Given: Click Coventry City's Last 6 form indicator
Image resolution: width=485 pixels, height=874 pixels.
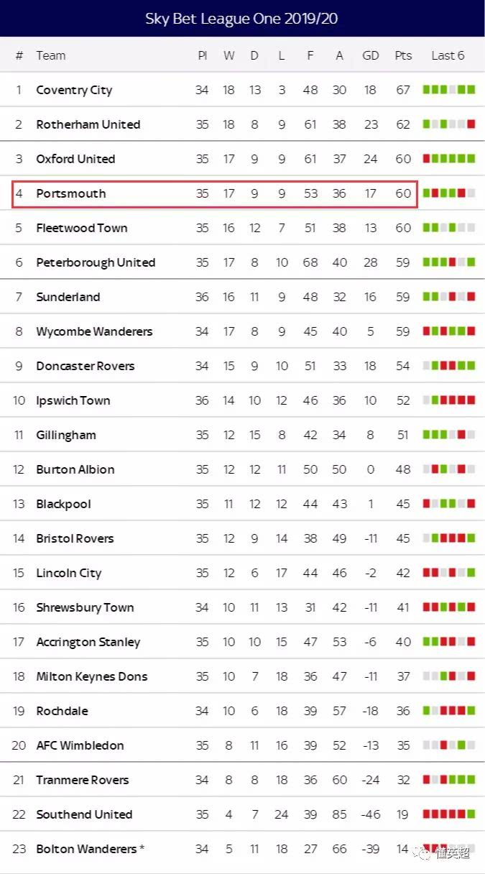Looking at the screenshot, I should point(449,90).
